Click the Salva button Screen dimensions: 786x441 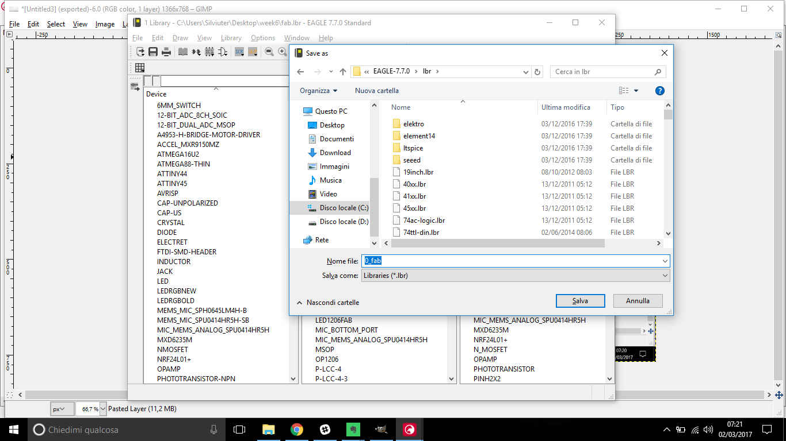580,301
